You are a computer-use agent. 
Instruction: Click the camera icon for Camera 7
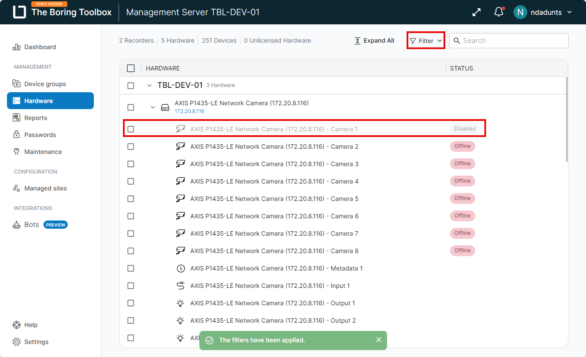pos(181,234)
